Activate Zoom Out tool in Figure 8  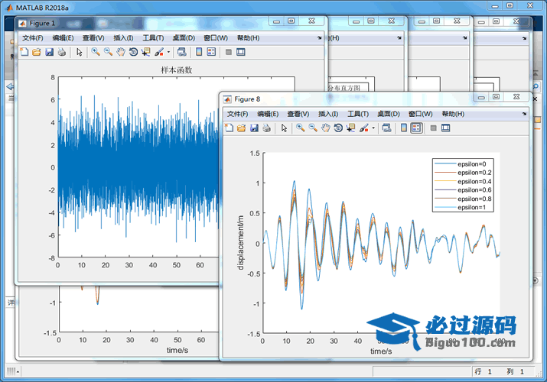click(313, 128)
